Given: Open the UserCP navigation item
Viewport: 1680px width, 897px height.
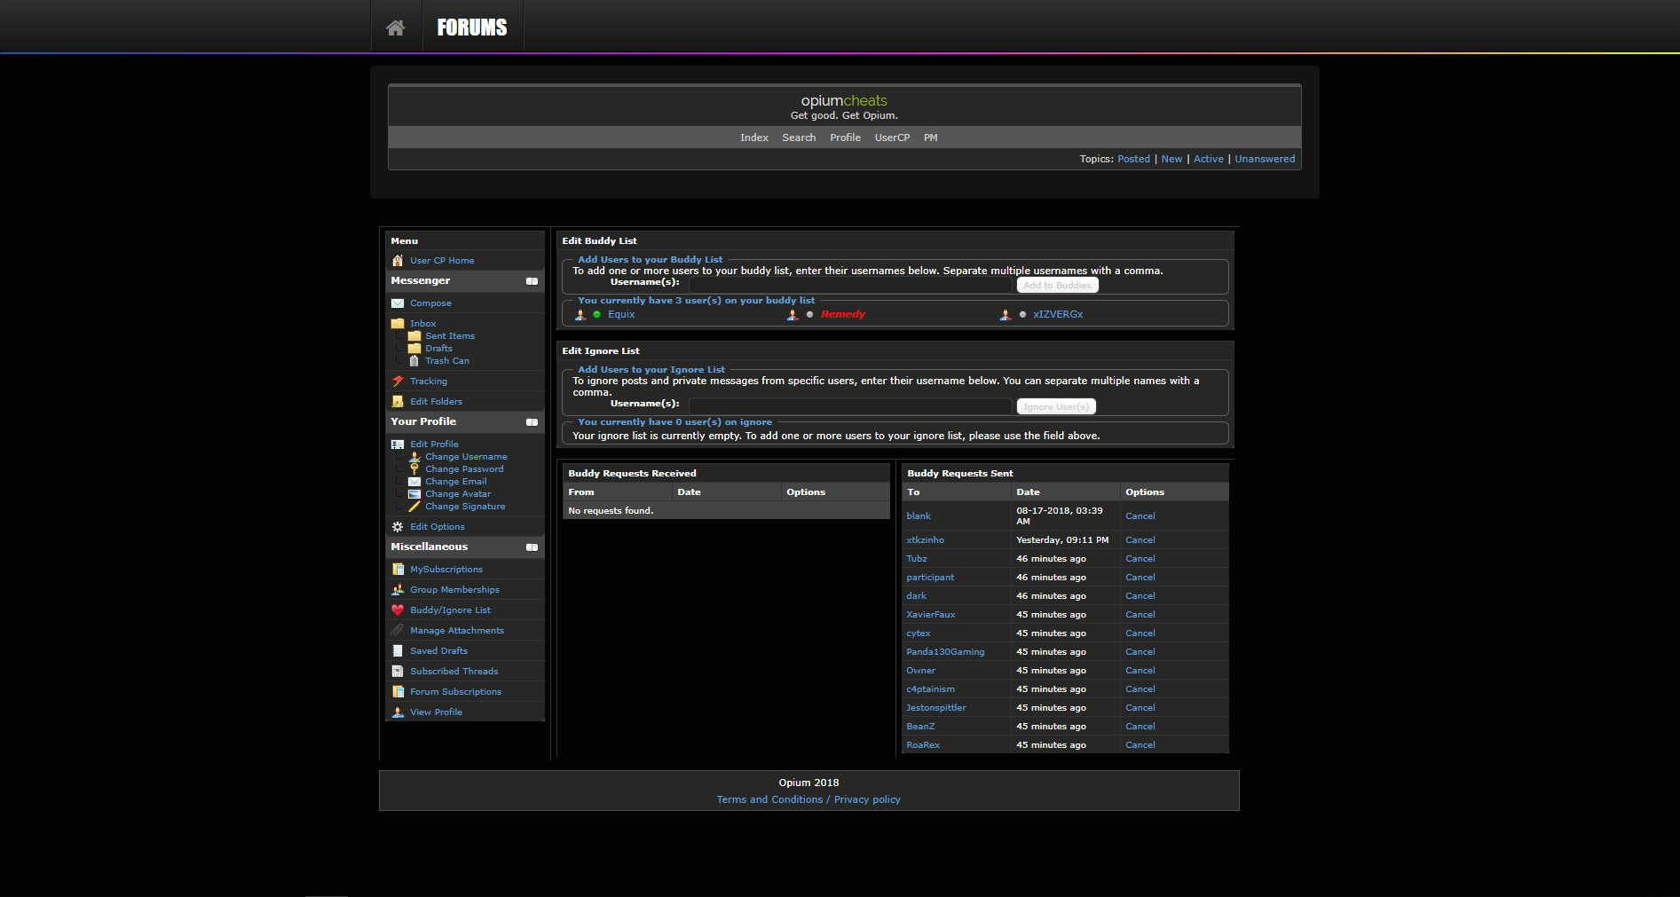Looking at the screenshot, I should coord(892,138).
